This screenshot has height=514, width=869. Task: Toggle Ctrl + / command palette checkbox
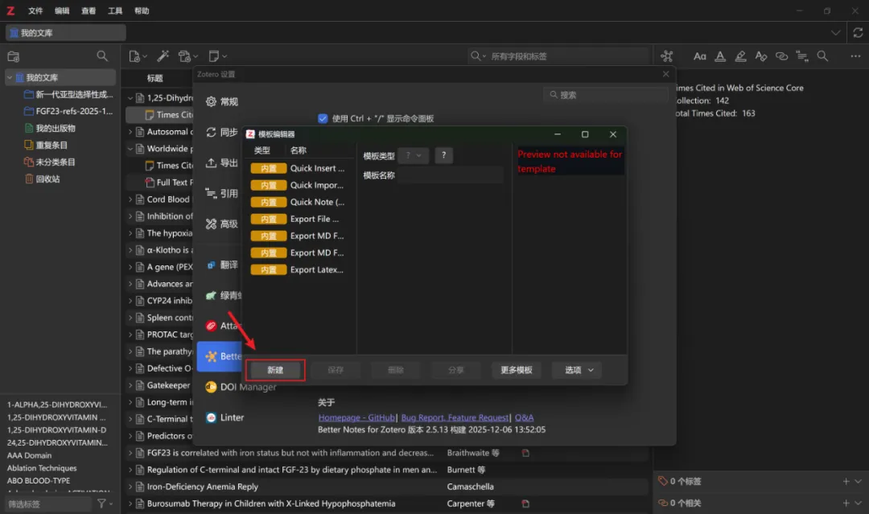coord(323,118)
